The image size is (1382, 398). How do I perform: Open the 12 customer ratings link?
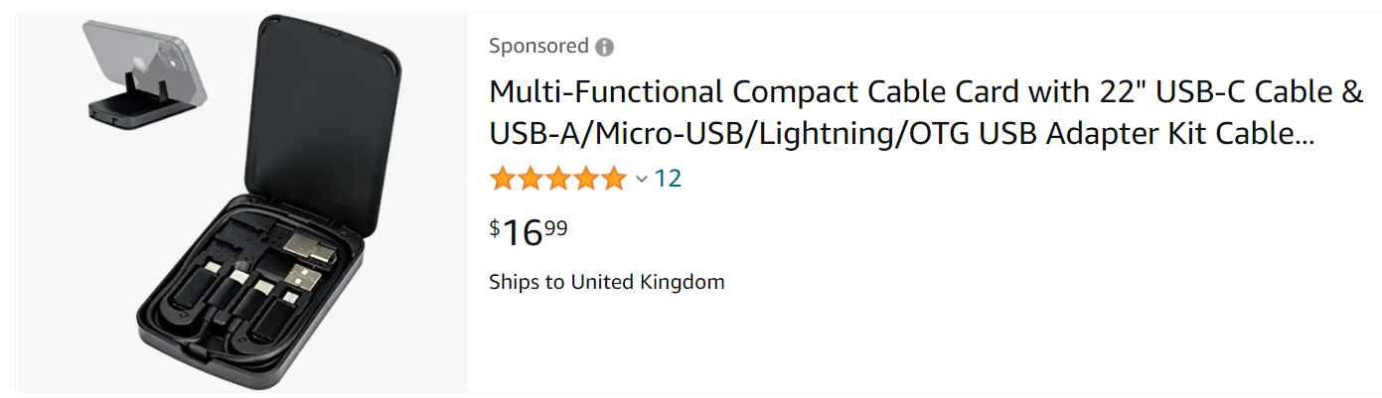(668, 179)
